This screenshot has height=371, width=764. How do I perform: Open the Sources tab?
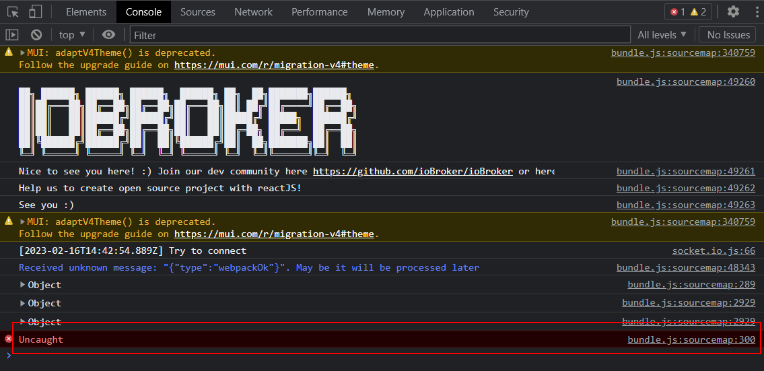pos(198,11)
